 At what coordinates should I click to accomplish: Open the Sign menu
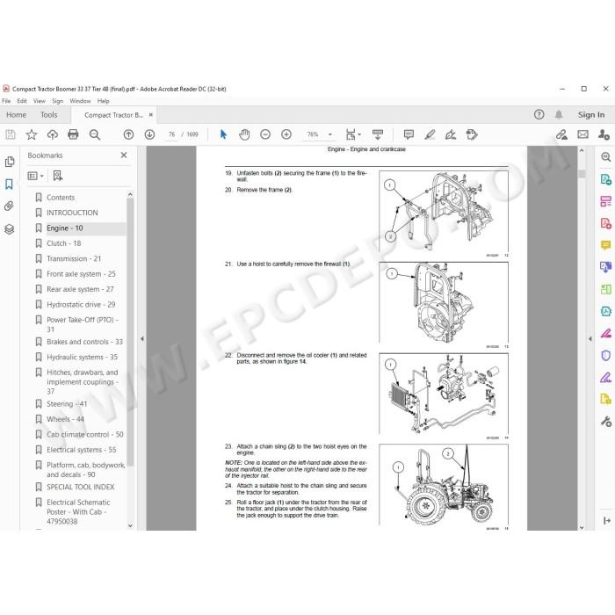[58, 101]
